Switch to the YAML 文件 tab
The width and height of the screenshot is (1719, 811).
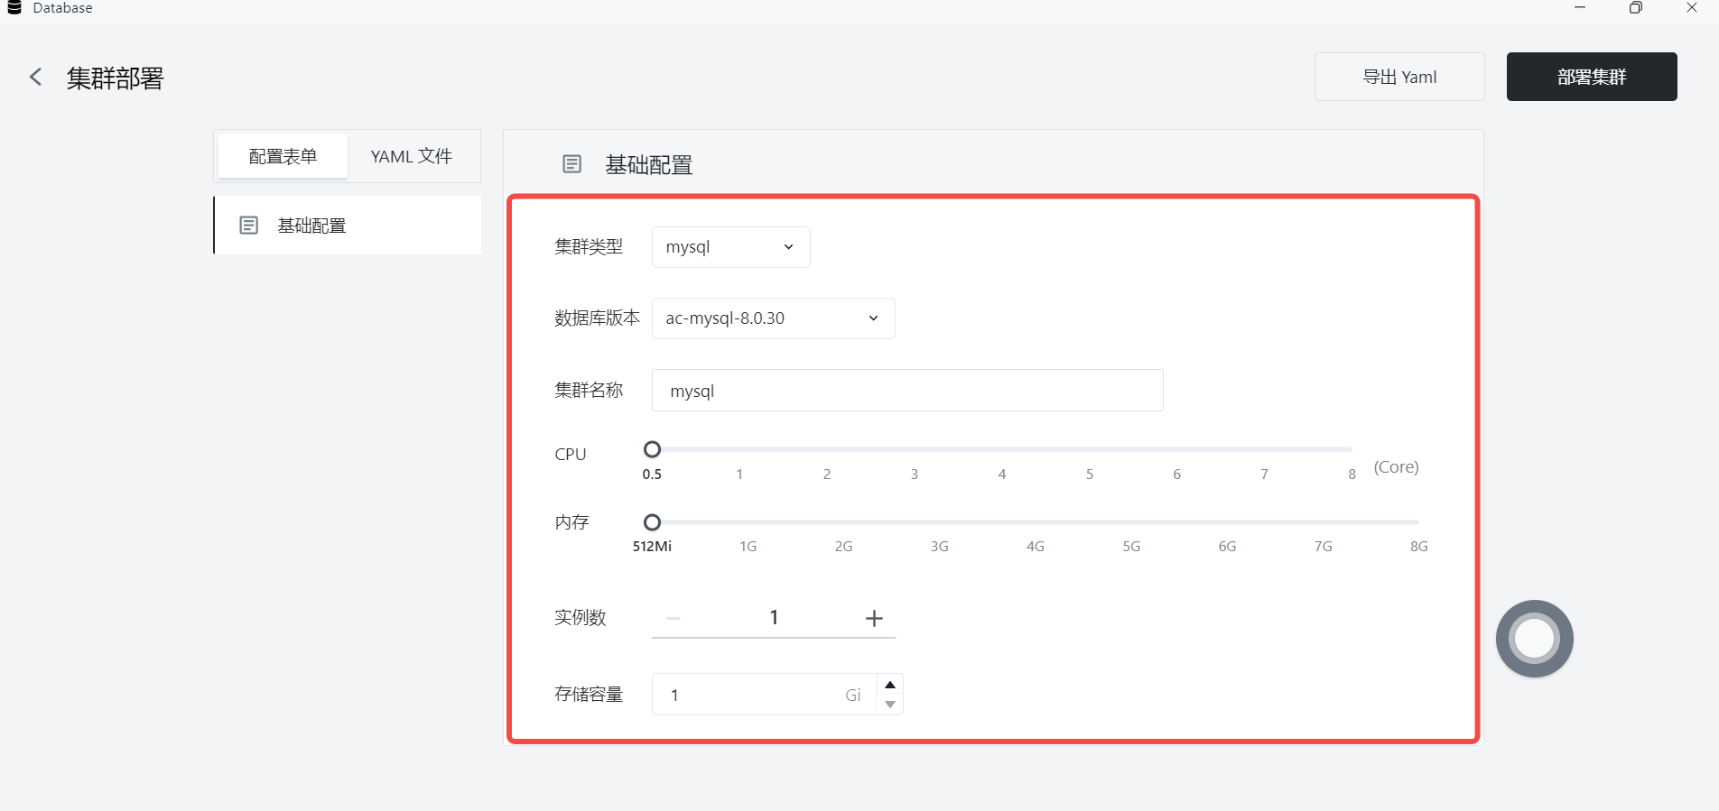(411, 157)
